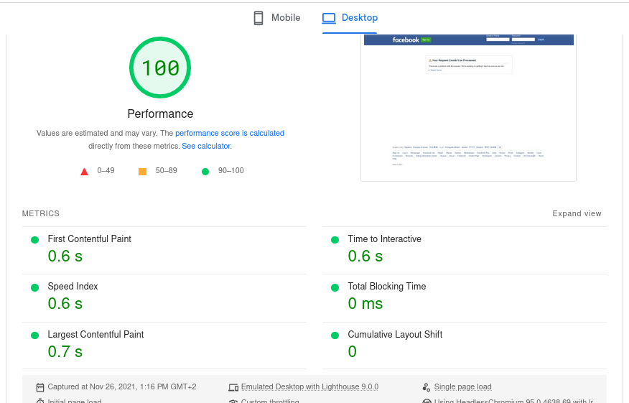Click the Single page load icon
This screenshot has width=629, height=403.
coord(427,387)
